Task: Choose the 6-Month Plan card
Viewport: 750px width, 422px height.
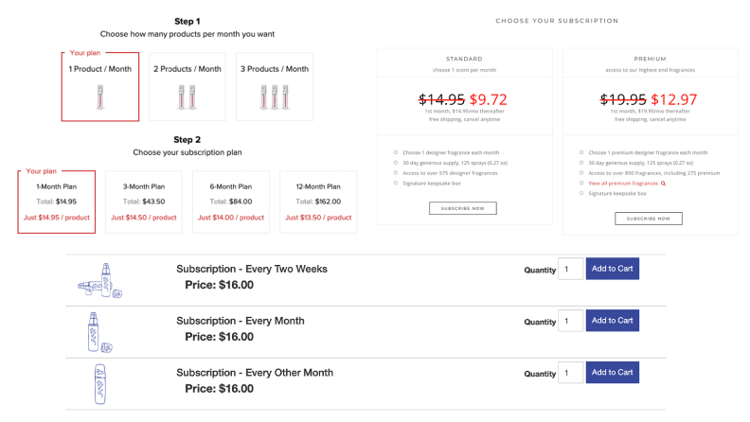Action: tap(230, 202)
